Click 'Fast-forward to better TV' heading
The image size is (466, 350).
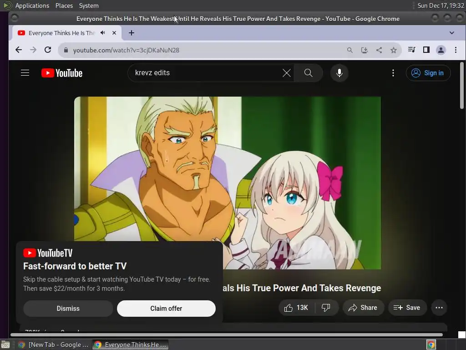(x=75, y=266)
